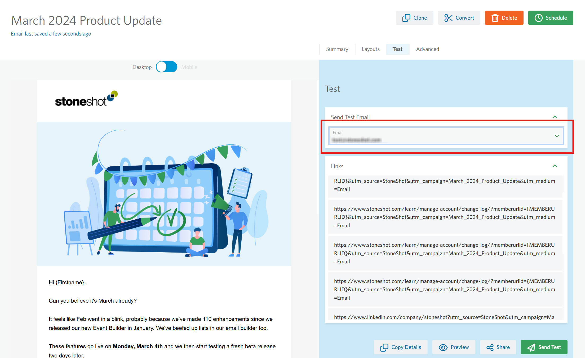585x358 pixels.
Task: Click the linkedin.com company link row
Action: tap(445, 315)
